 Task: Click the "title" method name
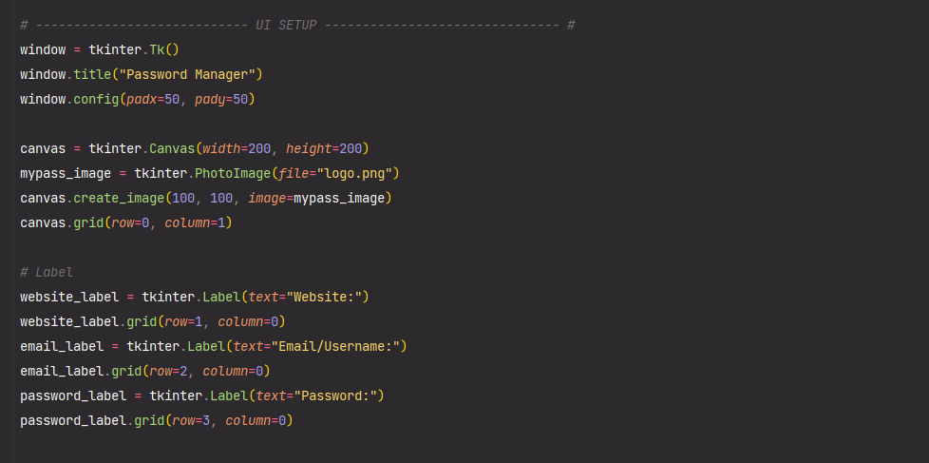point(92,75)
